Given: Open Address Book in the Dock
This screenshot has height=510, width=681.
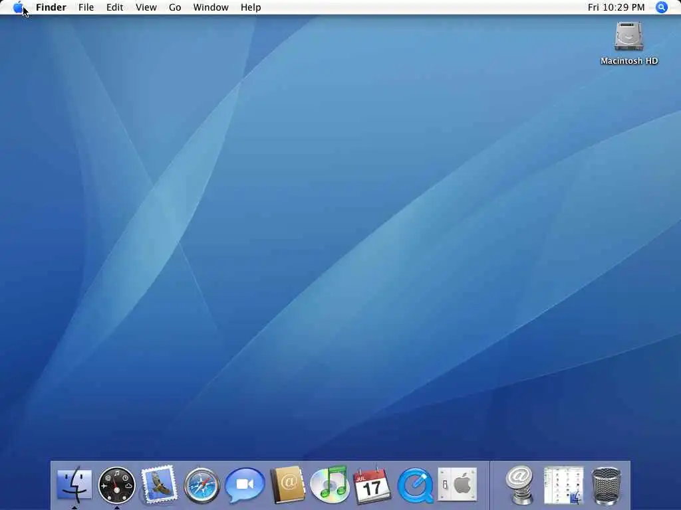Looking at the screenshot, I should [287, 485].
